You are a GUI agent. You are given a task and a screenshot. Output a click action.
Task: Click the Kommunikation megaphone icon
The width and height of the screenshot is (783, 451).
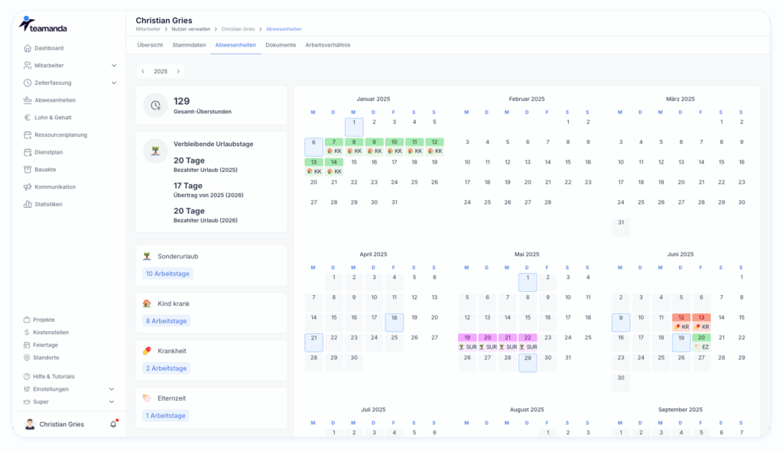pyautogui.click(x=28, y=187)
